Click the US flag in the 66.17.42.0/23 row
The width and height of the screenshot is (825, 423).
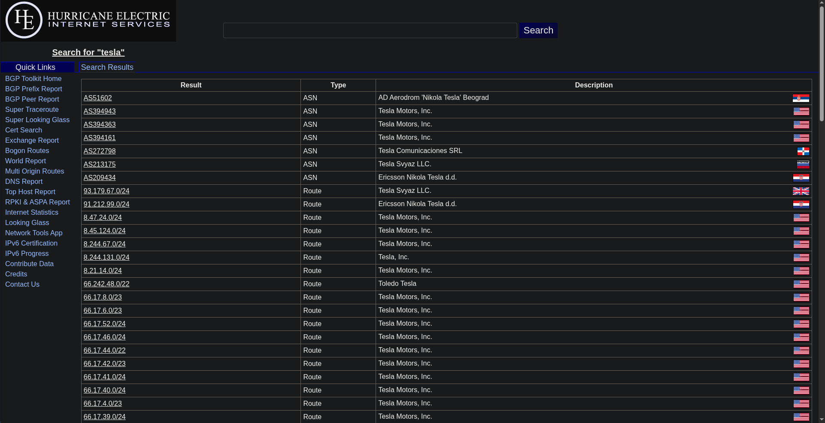click(801, 364)
